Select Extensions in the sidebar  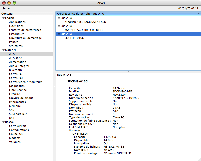16,26
